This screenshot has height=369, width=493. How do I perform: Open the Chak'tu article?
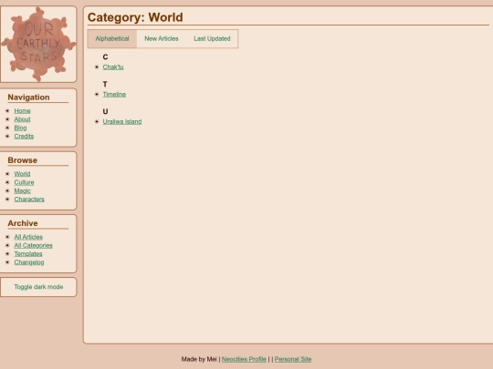(113, 67)
